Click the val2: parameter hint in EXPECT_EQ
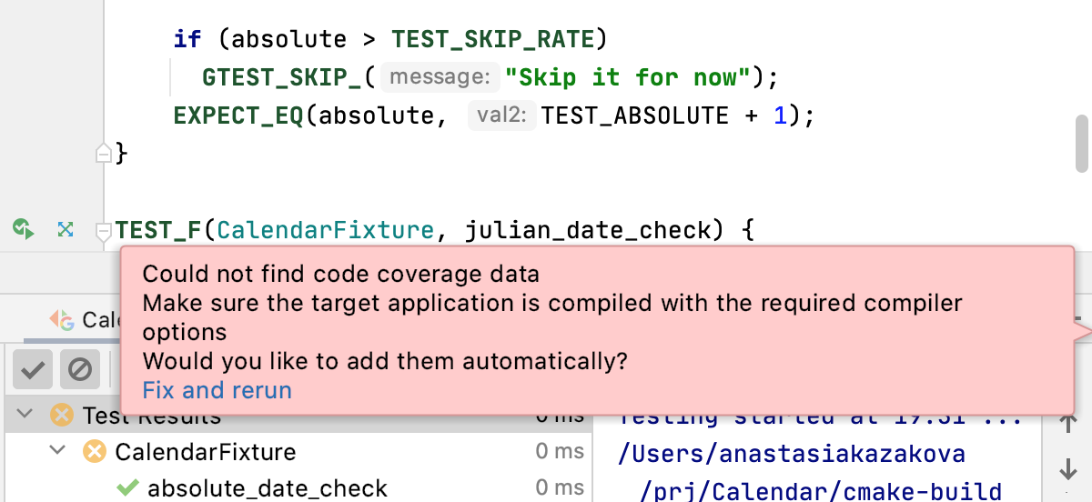Image resolution: width=1092 pixels, height=502 pixels. 501,115
